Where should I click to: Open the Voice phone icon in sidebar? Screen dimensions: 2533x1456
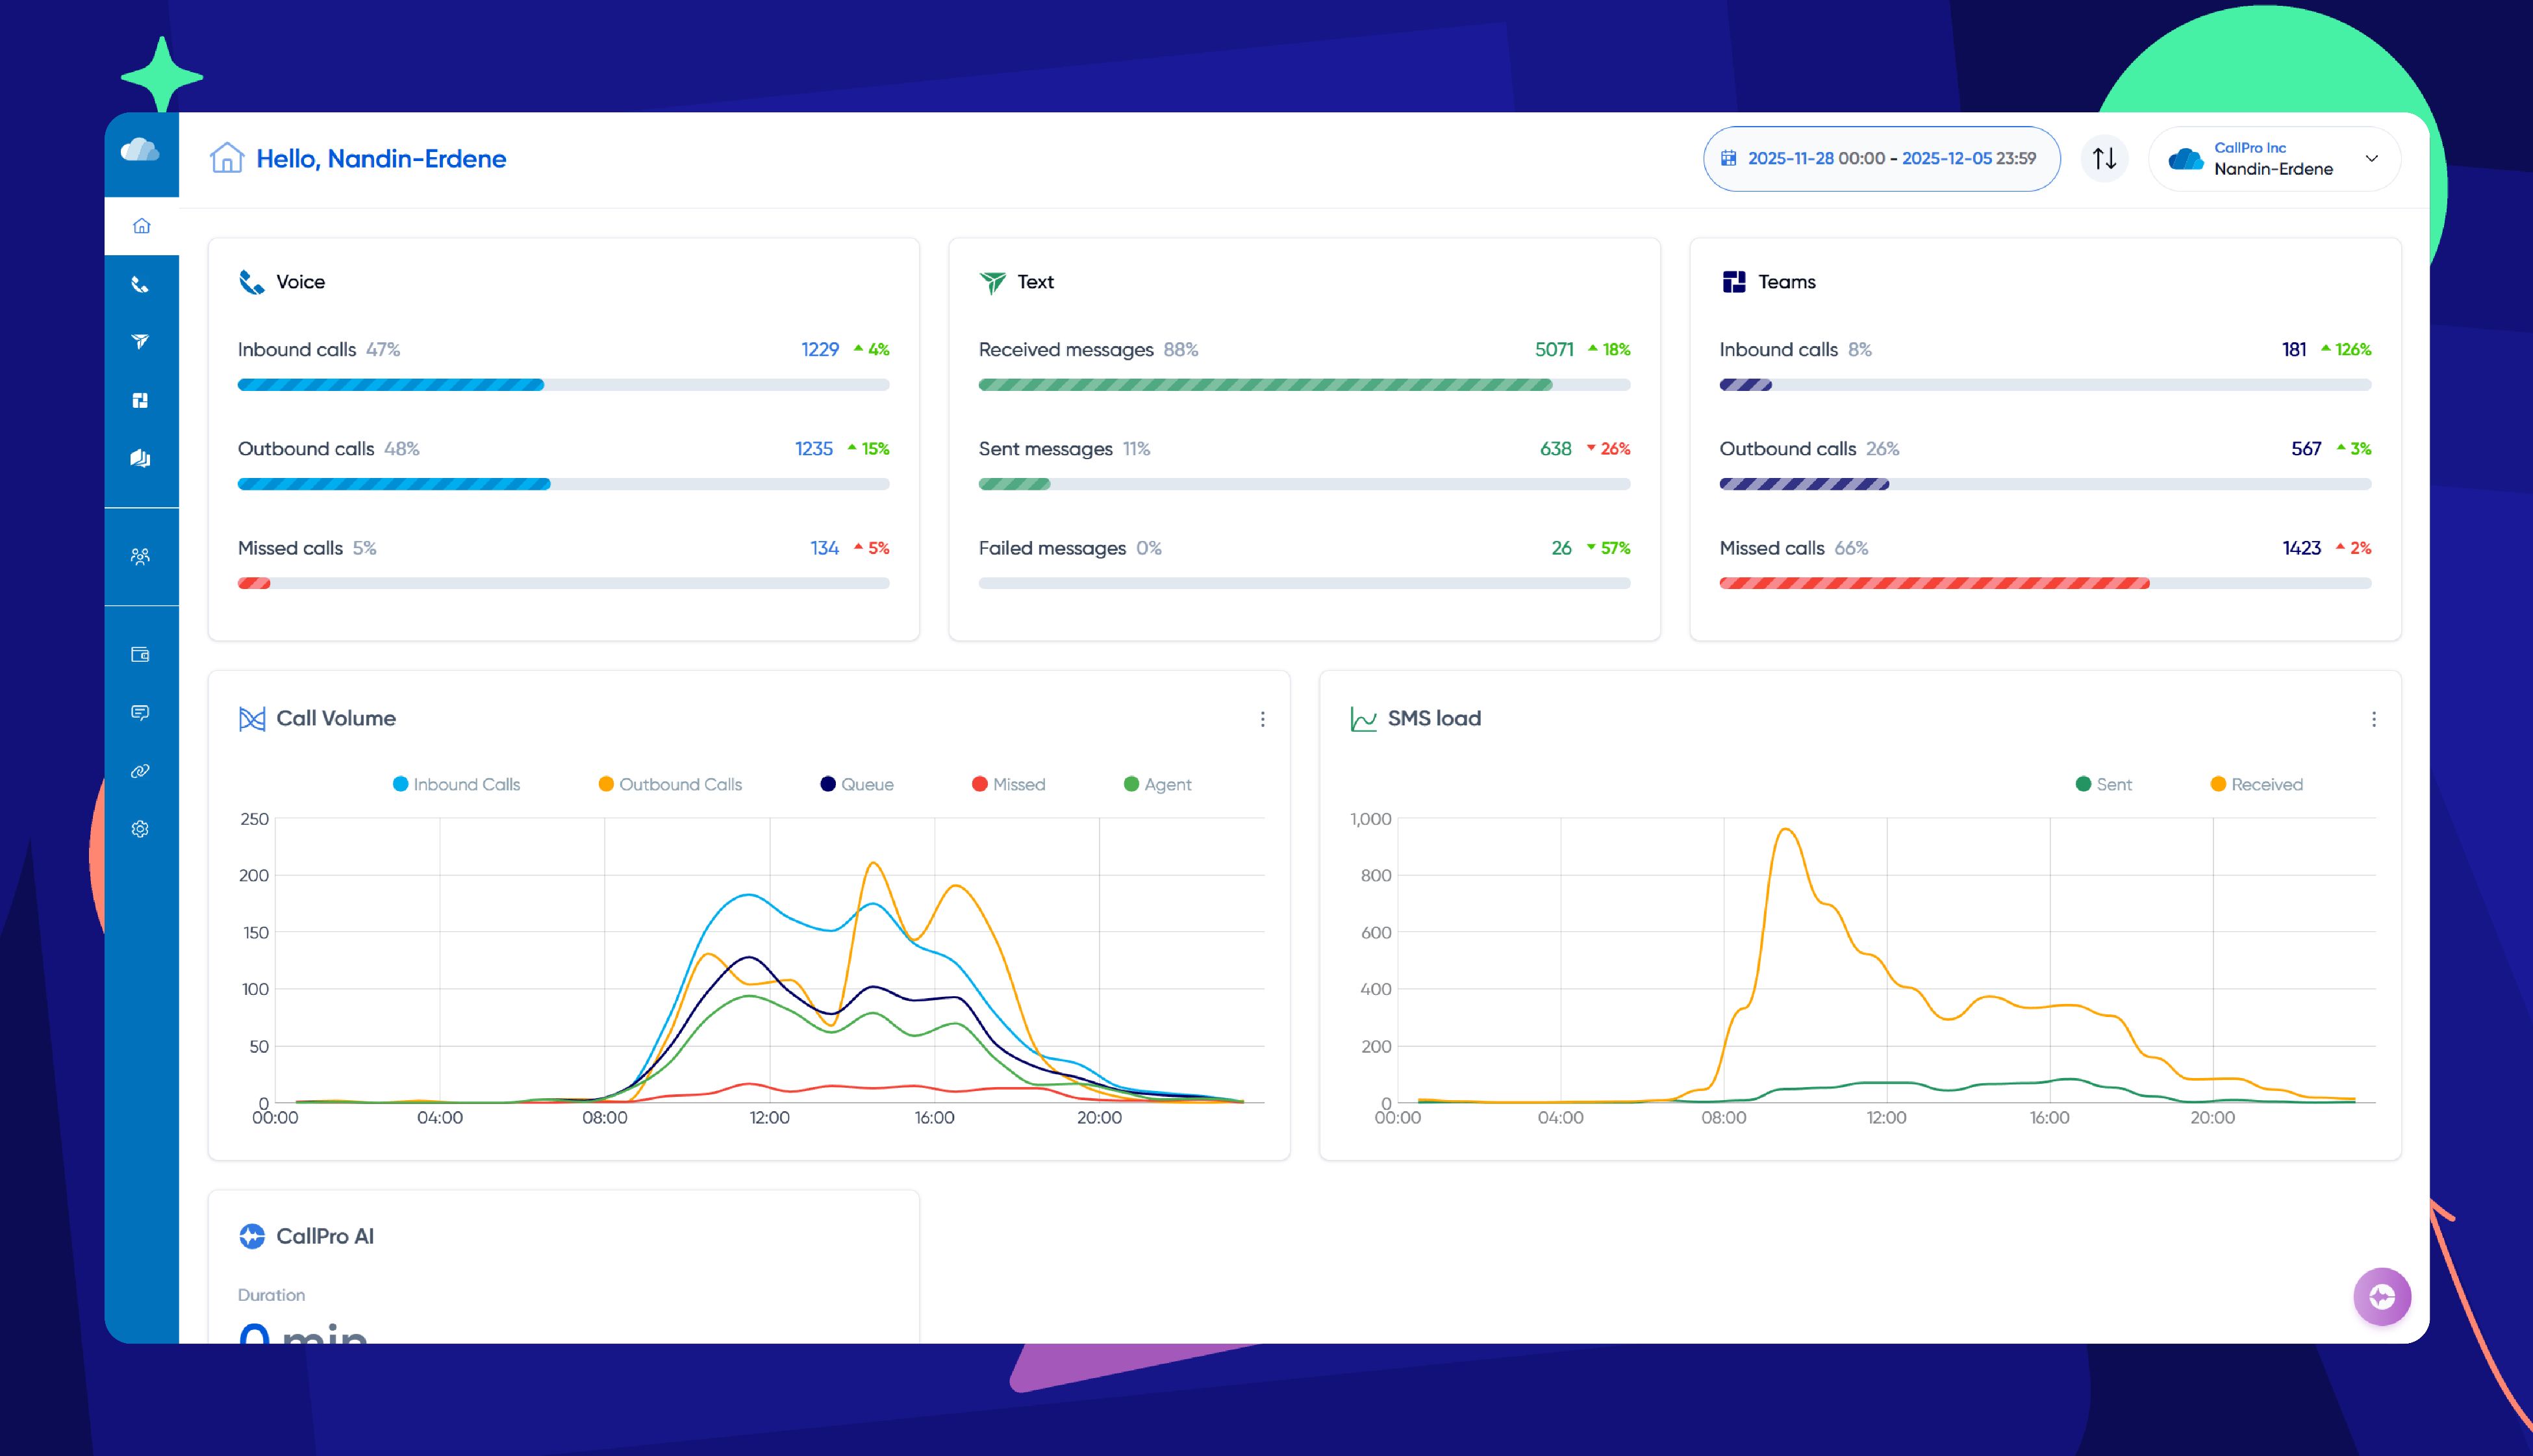141,285
